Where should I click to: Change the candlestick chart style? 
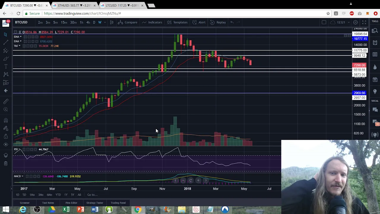click(x=112, y=22)
